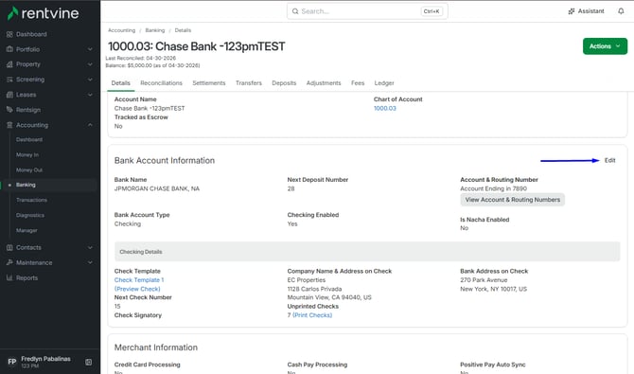
Task: Open Accounting Dashboard submenu item
Action: 29,139
